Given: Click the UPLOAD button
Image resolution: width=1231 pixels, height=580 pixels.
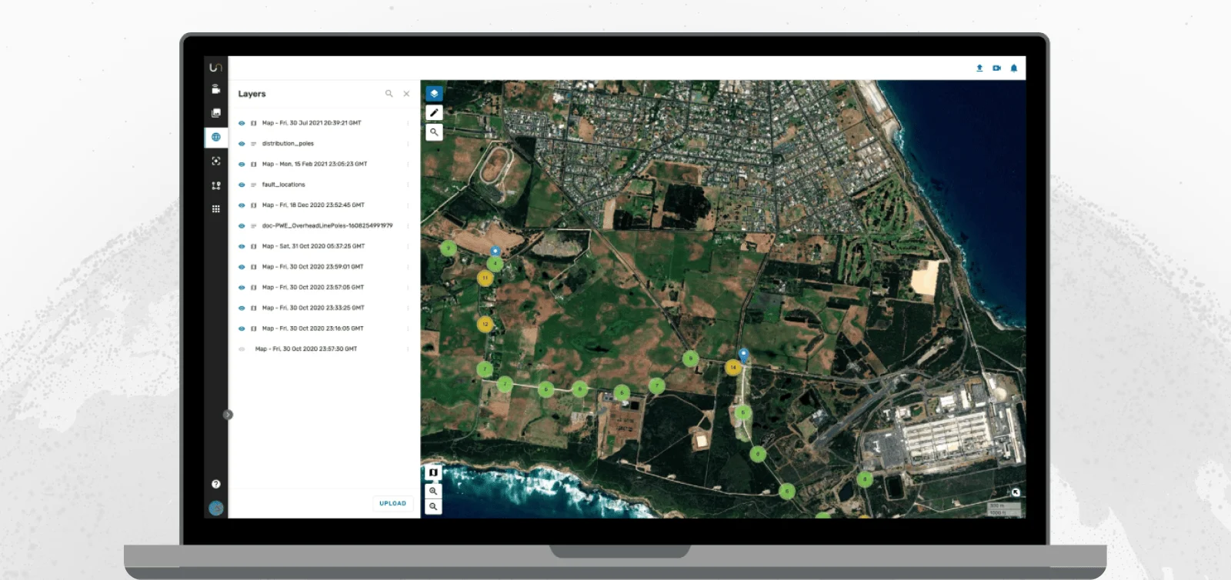Looking at the screenshot, I should click(x=393, y=503).
